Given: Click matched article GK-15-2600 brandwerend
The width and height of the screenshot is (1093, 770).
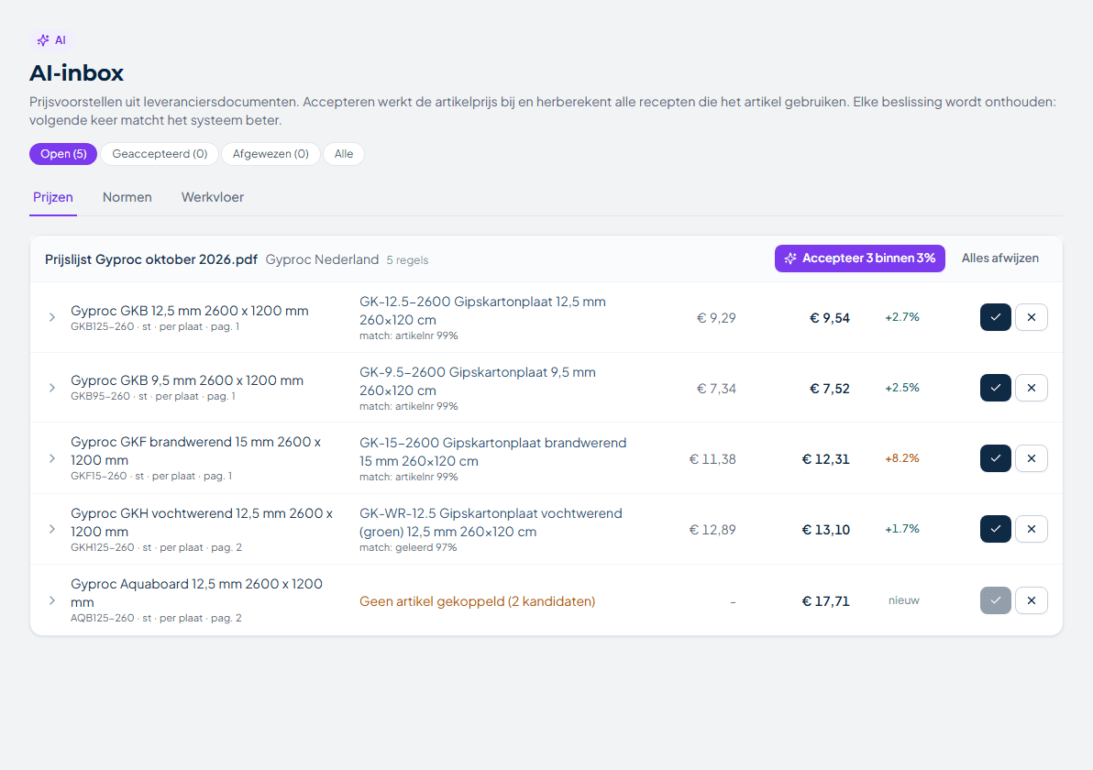Looking at the screenshot, I should (492, 452).
